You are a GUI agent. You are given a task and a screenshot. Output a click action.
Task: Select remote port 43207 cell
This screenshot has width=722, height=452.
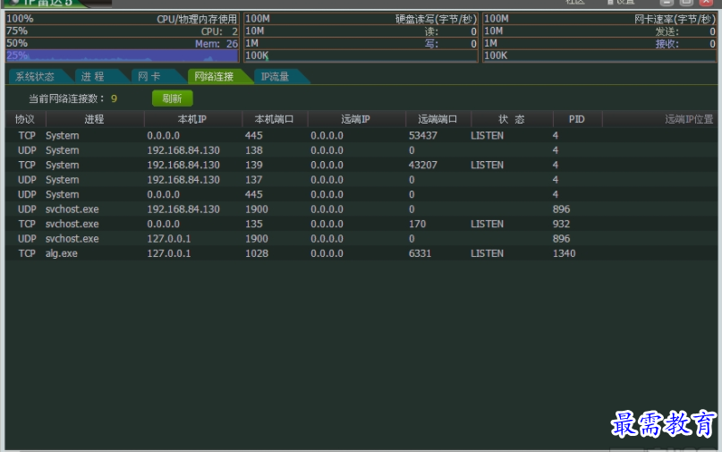tap(422, 165)
